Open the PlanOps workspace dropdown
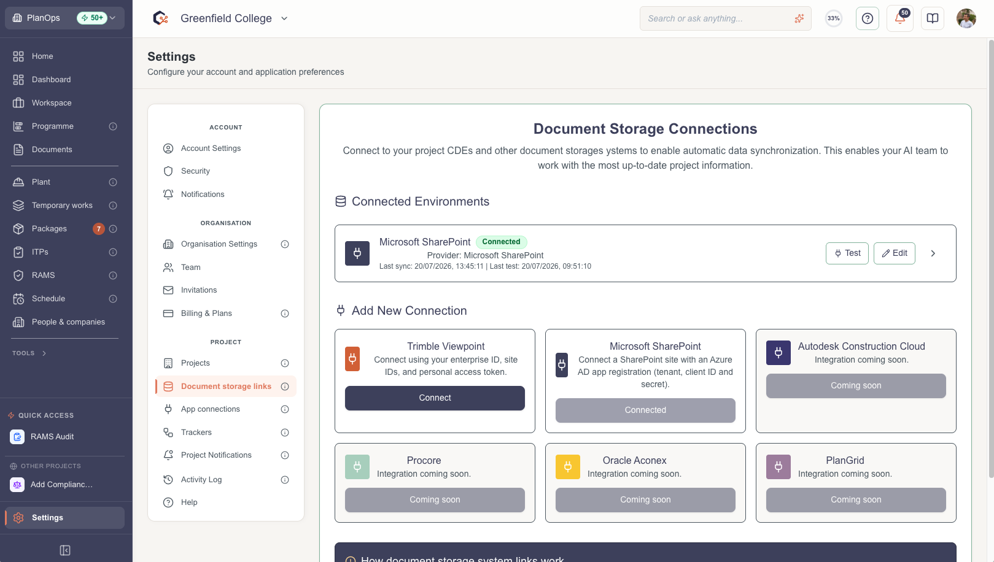The width and height of the screenshot is (994, 562). 64,18
